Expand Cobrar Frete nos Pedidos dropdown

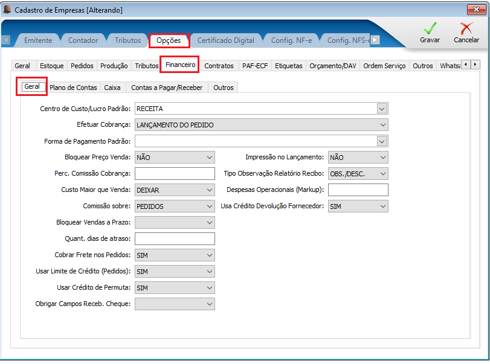(x=175, y=255)
